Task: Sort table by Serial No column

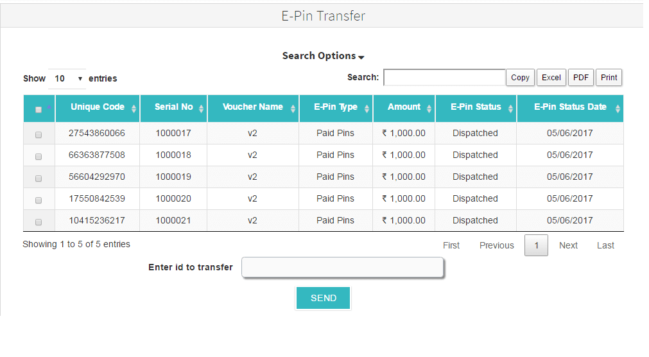Action: coord(173,108)
